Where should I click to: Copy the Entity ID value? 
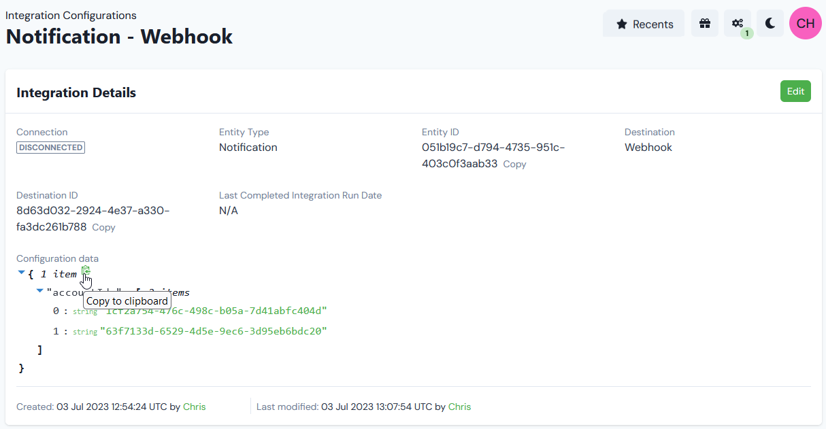click(x=514, y=164)
